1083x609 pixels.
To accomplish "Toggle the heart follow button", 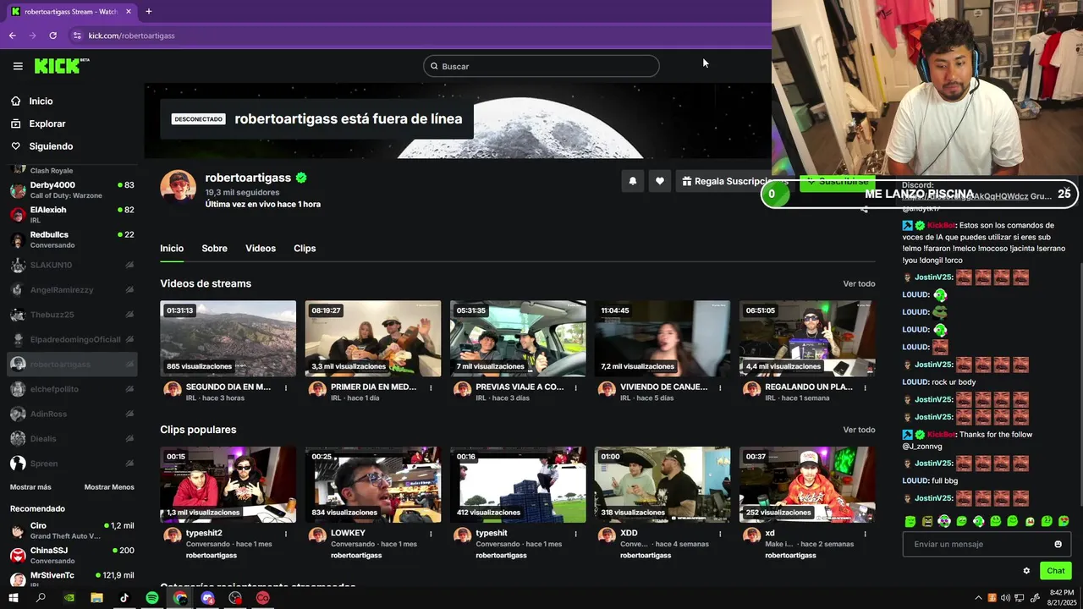I will pyautogui.click(x=660, y=181).
